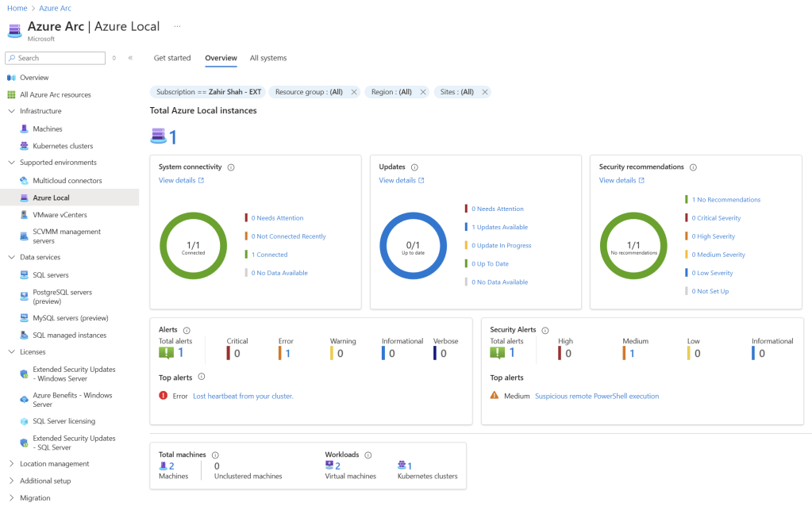Select the VMware vCenters sidebar icon
812x510 pixels.
(x=25, y=215)
